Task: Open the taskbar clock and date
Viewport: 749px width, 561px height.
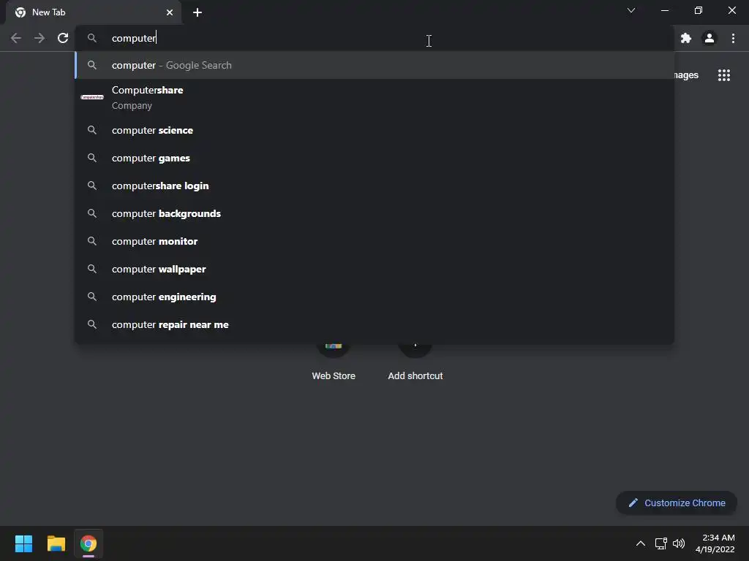Action: (x=715, y=543)
